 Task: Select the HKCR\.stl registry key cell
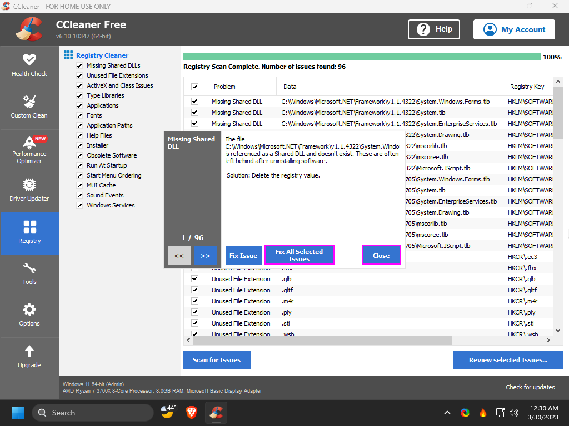coord(521,323)
